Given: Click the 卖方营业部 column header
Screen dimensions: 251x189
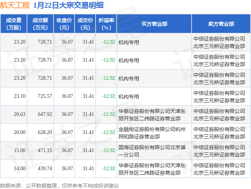Looking at the screenshot, I should pos(221,24).
